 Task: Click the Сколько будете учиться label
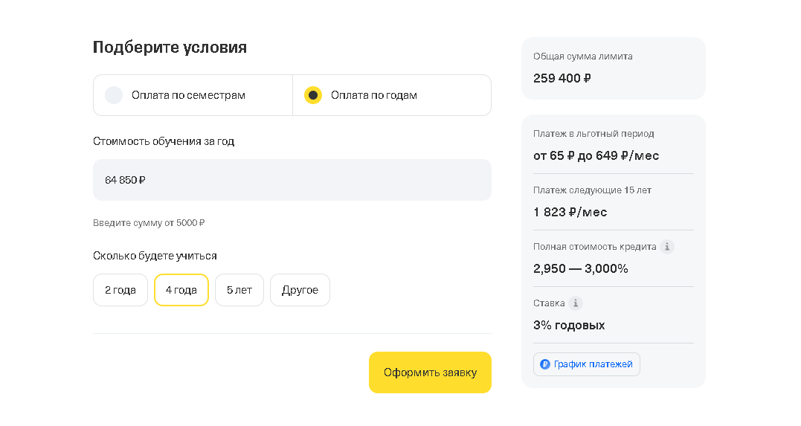pyautogui.click(x=155, y=256)
